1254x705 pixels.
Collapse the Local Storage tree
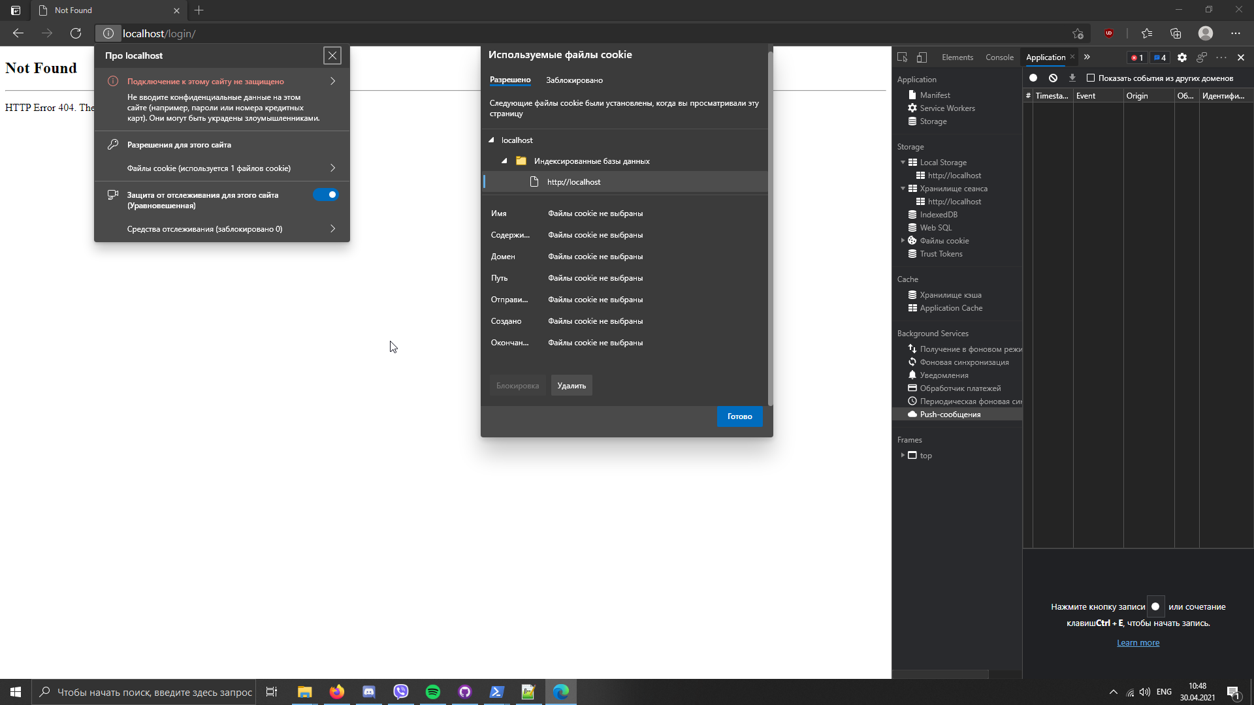[x=903, y=162]
